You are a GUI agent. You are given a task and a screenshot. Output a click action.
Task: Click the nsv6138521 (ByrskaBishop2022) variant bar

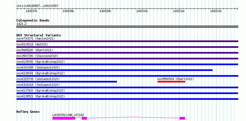127,99
